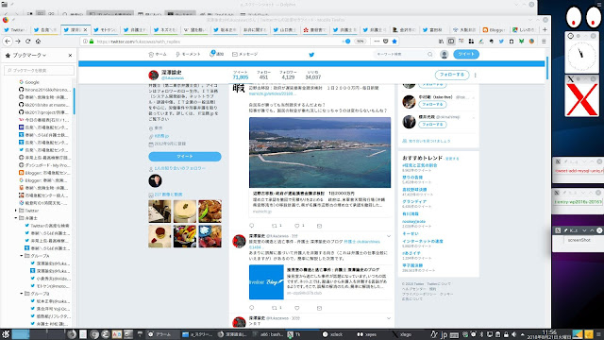Show hidden system tray icons arrow
The height and width of the screenshot is (340, 604).
pyautogui.click(x=522, y=334)
